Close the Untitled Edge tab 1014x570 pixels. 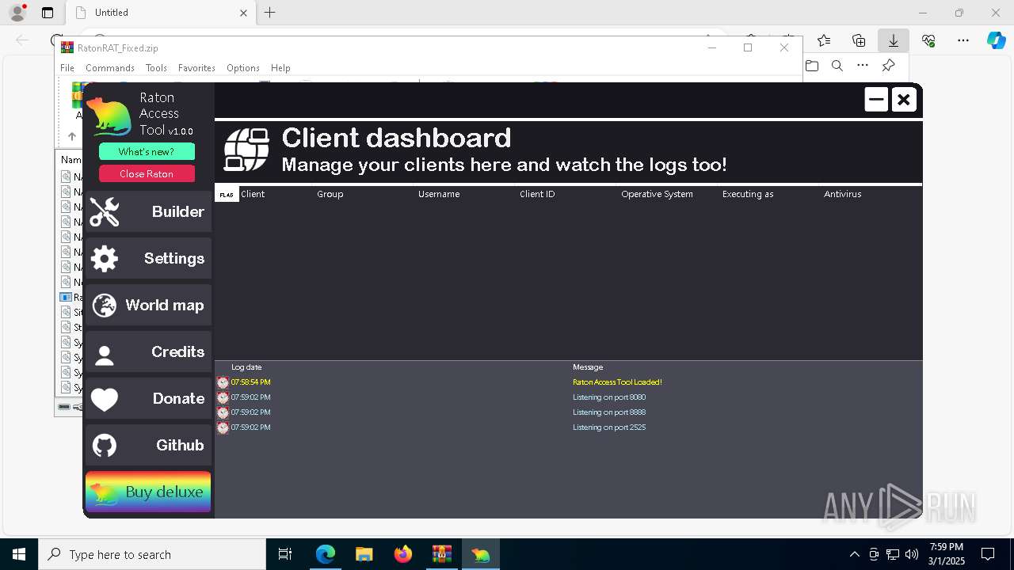point(243,13)
